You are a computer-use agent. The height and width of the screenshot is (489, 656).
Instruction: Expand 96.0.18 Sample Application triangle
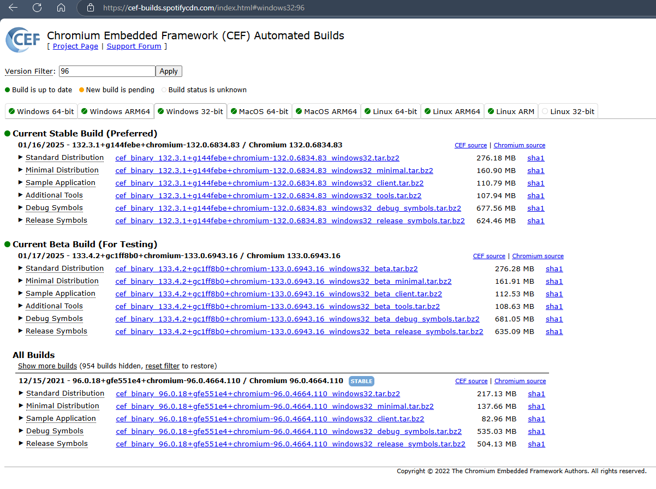(21, 418)
